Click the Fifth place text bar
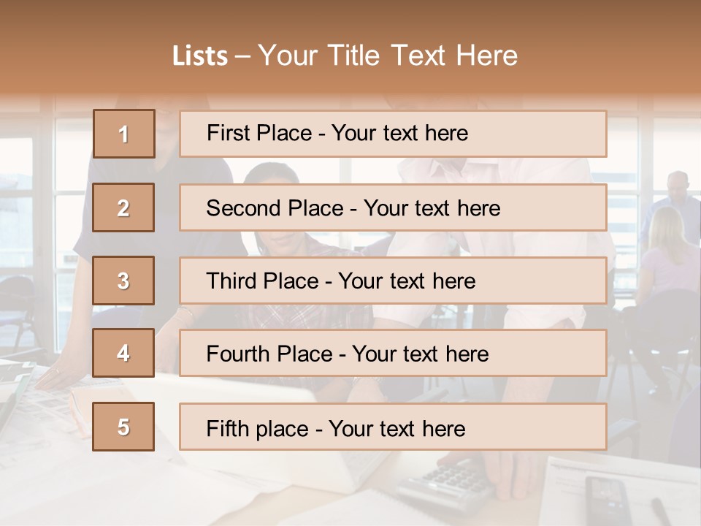The image size is (701, 526). [393, 427]
